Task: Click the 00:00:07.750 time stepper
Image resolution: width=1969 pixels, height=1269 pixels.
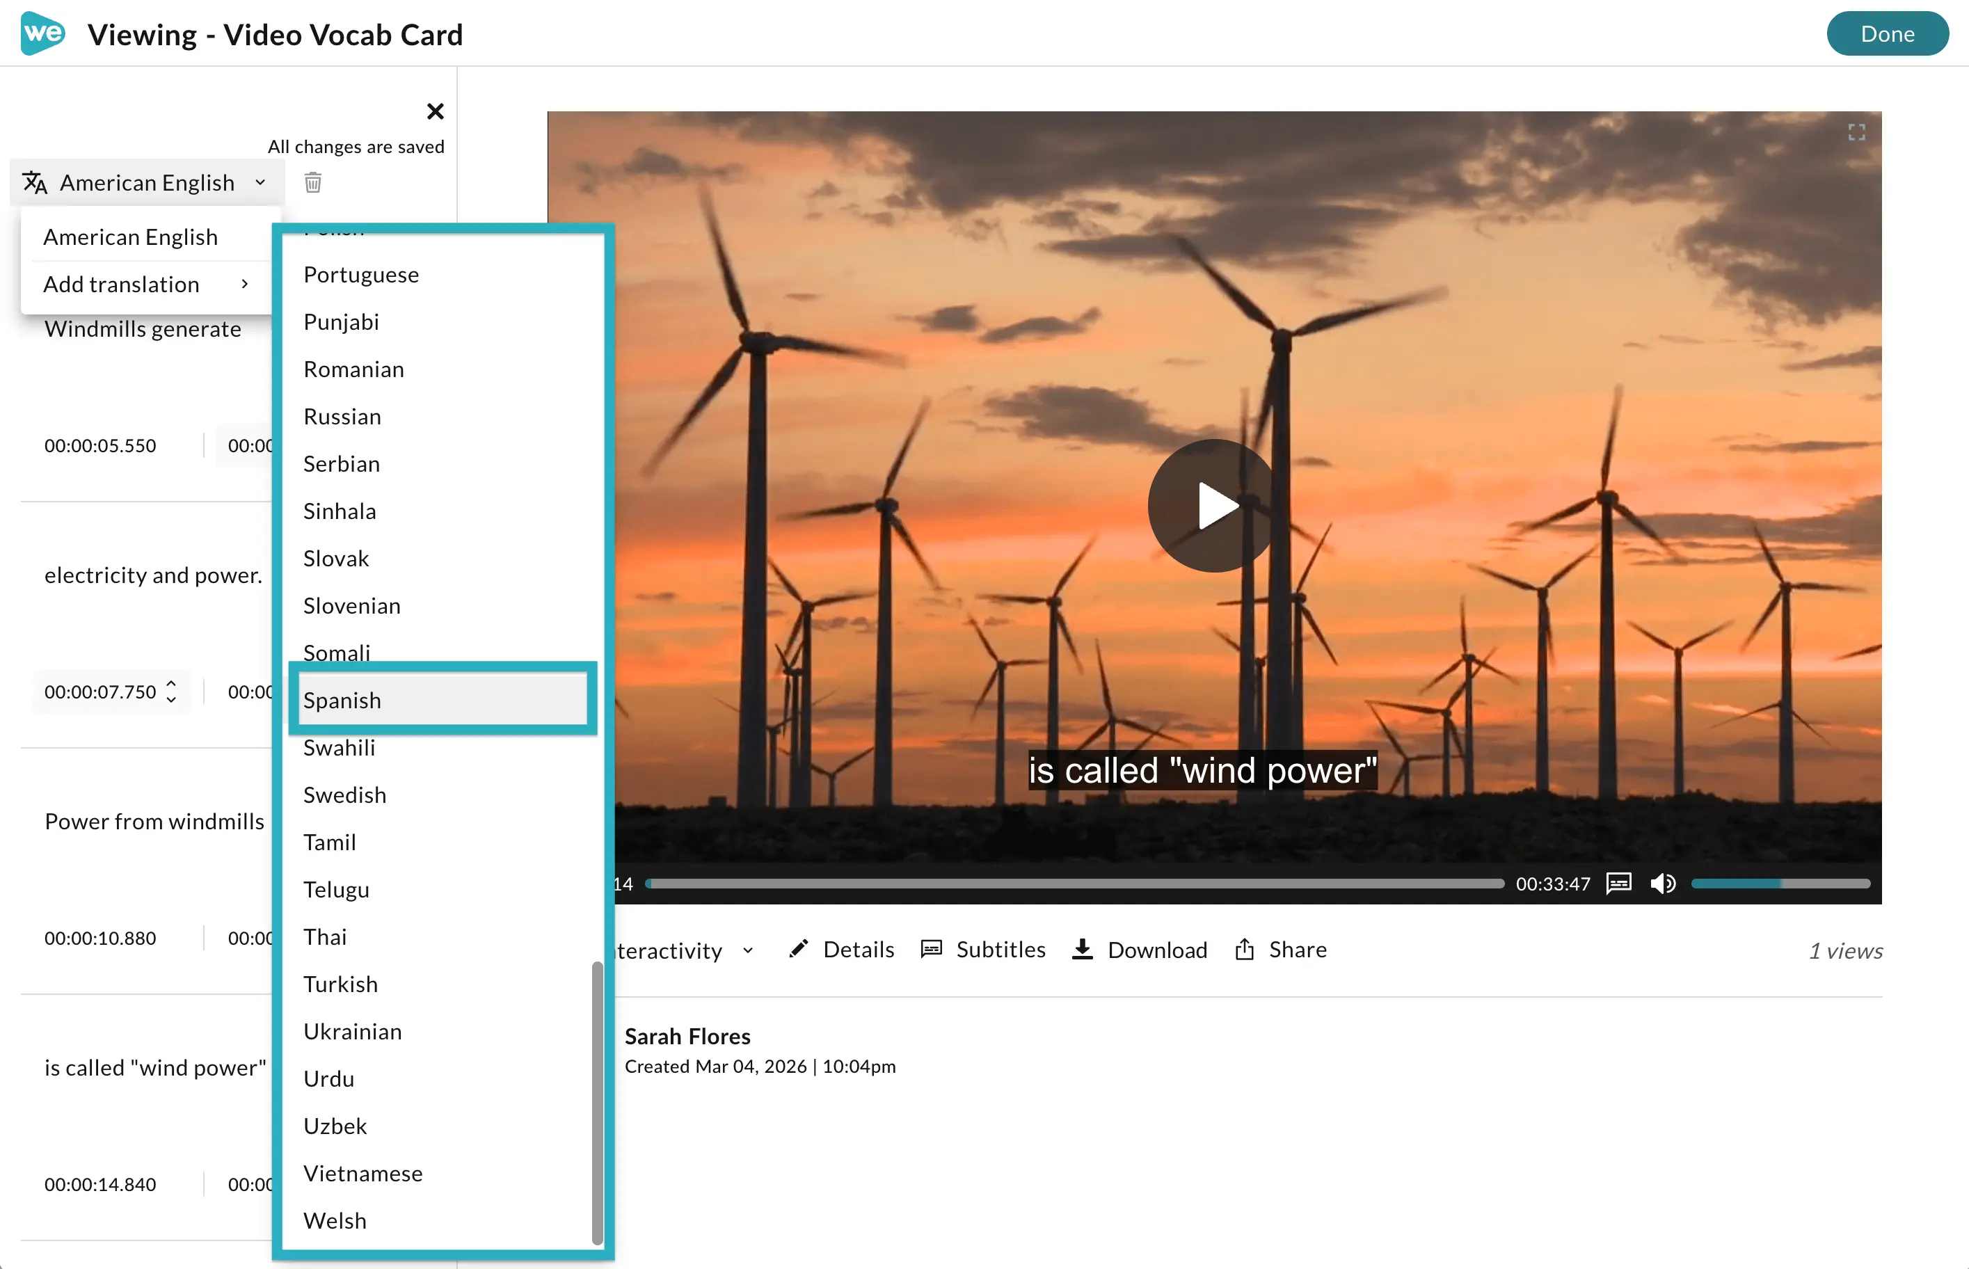Action: click(170, 692)
